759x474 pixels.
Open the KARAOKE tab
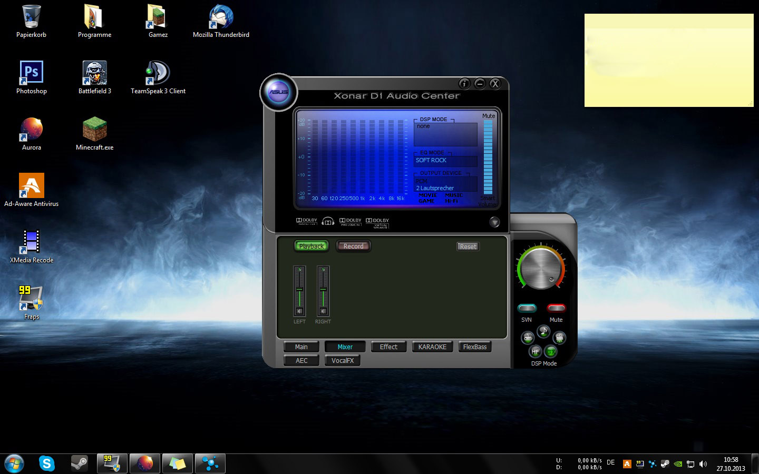432,347
